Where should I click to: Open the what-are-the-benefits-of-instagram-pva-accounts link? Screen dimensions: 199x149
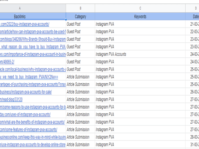pos(32,122)
